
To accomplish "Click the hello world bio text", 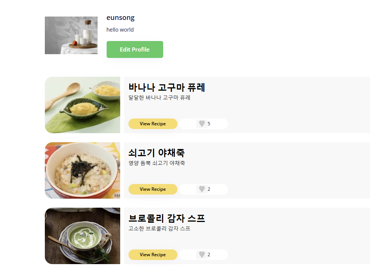I will pyautogui.click(x=120, y=29).
